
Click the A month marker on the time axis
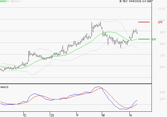click(x=131, y=115)
